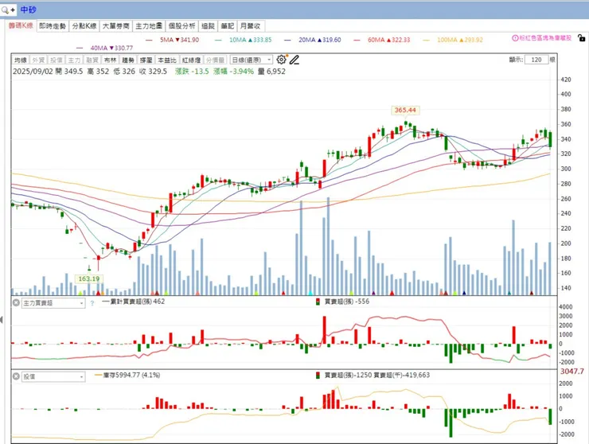Toggle the 撐壓 overlay button

tap(146, 60)
